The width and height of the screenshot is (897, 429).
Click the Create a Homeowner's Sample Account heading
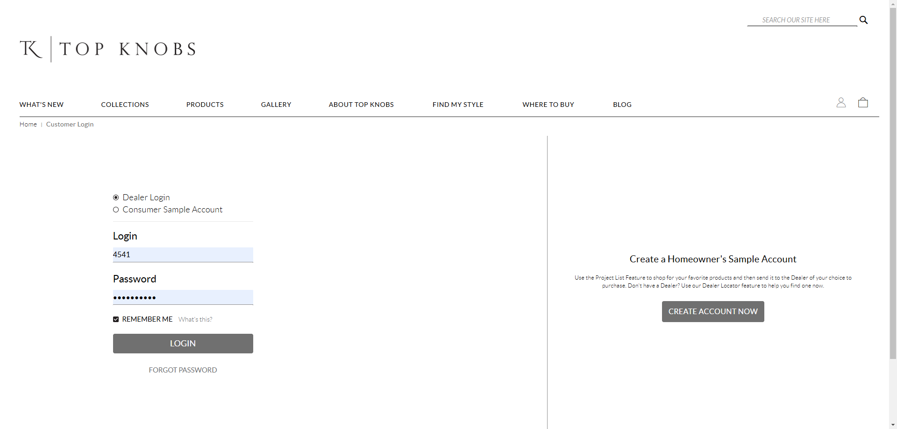click(713, 259)
